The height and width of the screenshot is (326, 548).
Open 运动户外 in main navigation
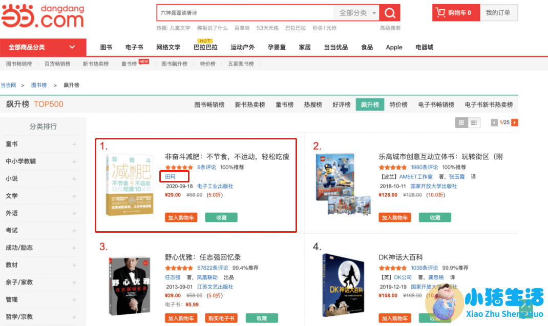click(x=243, y=47)
